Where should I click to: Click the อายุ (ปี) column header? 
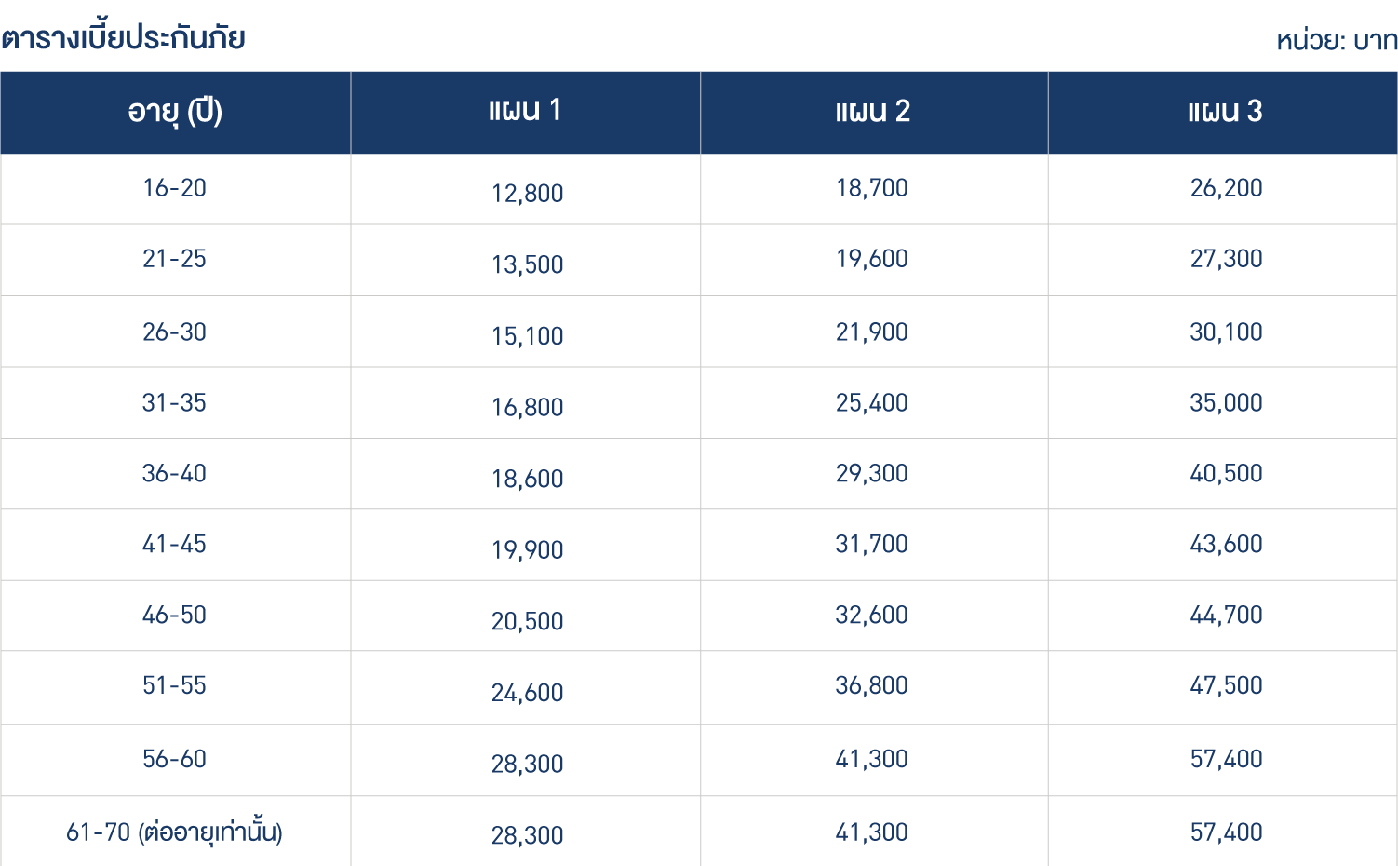pyautogui.click(x=175, y=113)
